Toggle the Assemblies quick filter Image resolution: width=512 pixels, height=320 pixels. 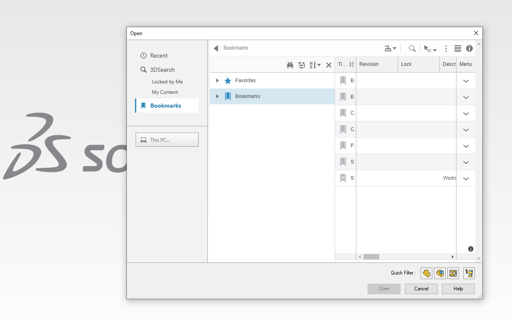point(440,273)
